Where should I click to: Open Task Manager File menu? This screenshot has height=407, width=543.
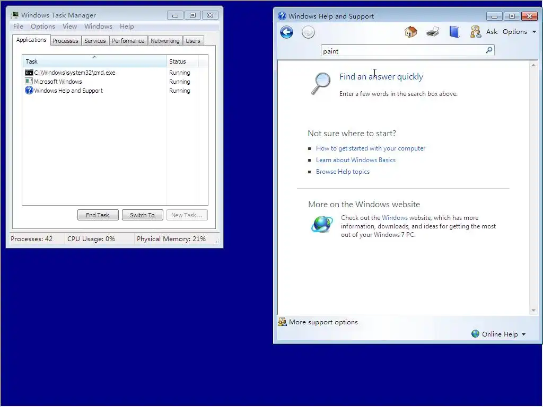[19, 26]
